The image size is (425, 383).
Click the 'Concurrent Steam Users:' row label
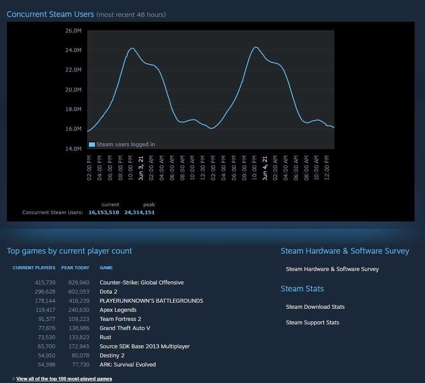point(52,212)
